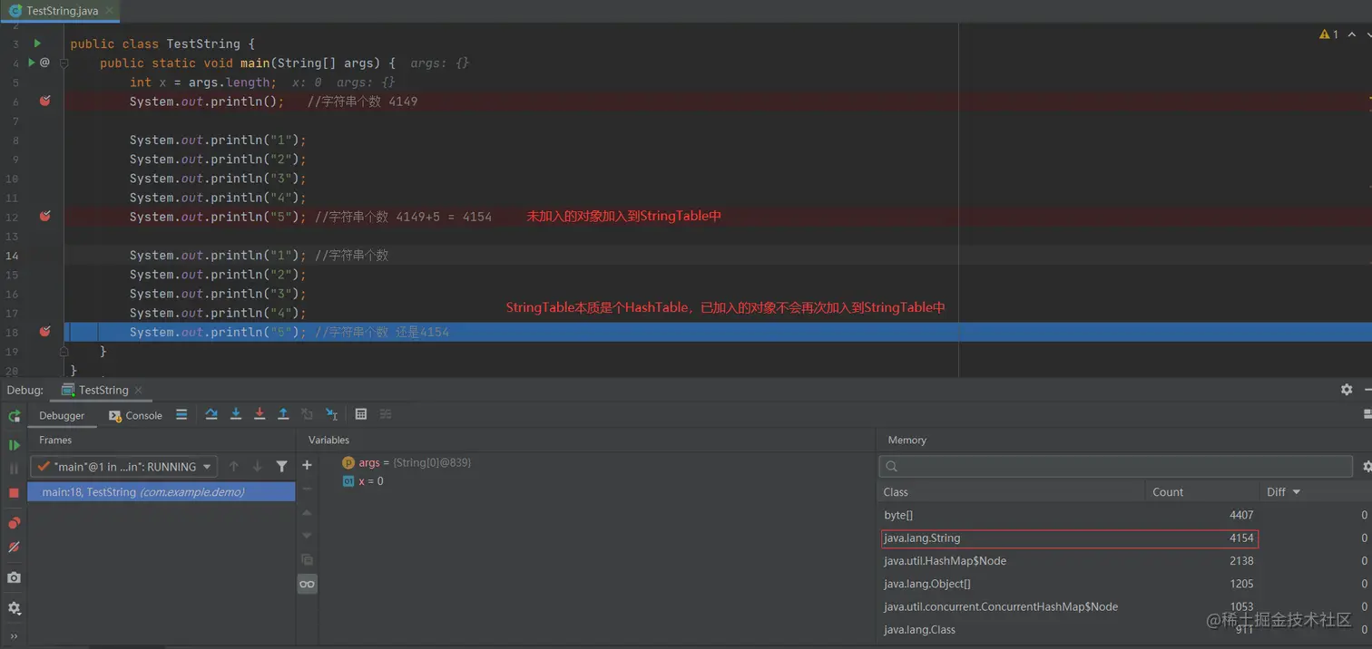Collapse fold marker at line 19
The height and width of the screenshot is (649, 1372).
(x=64, y=351)
